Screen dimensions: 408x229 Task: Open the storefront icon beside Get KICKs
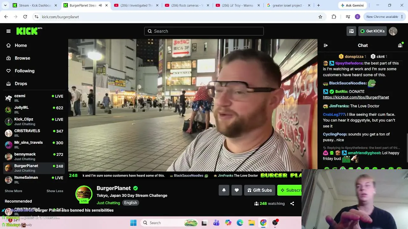[x=351, y=31]
